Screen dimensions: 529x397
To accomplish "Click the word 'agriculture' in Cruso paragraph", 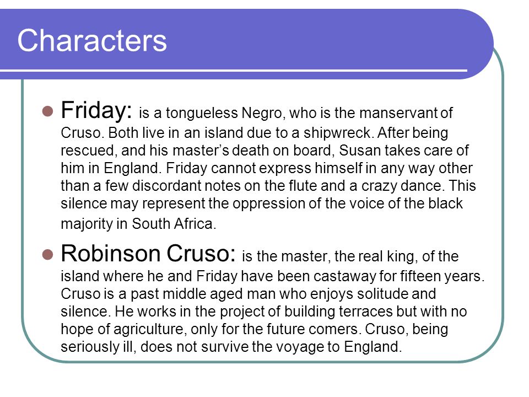I will [x=149, y=330].
